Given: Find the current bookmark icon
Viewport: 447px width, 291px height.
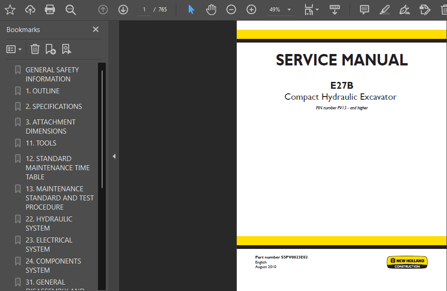Looking at the screenshot, I should [x=66, y=49].
